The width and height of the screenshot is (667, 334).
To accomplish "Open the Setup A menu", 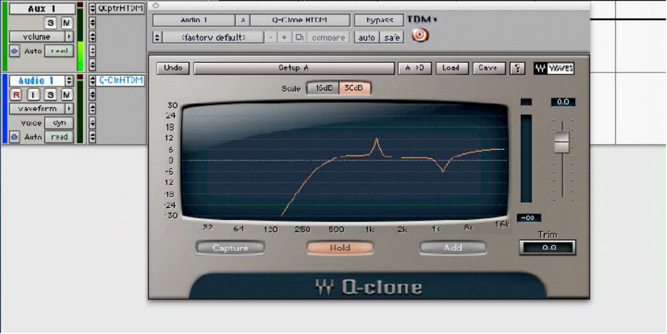I will tap(294, 68).
